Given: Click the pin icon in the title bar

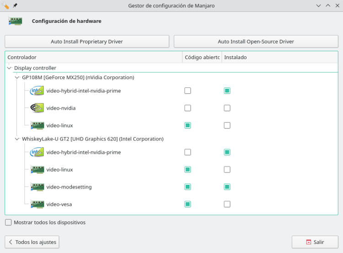Looking at the screenshot, I should 15,5.
